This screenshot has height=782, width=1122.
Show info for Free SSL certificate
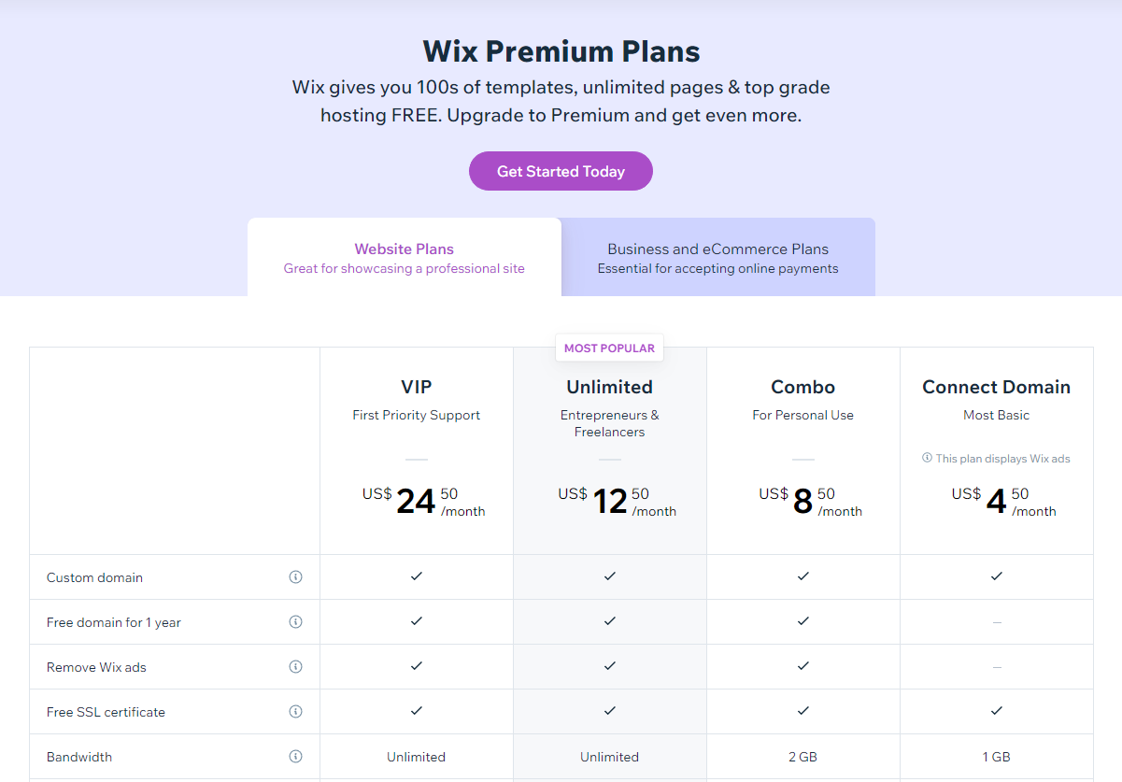(x=295, y=712)
